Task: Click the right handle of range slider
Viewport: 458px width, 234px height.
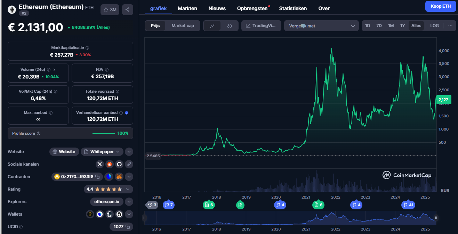Action: click(x=436, y=218)
